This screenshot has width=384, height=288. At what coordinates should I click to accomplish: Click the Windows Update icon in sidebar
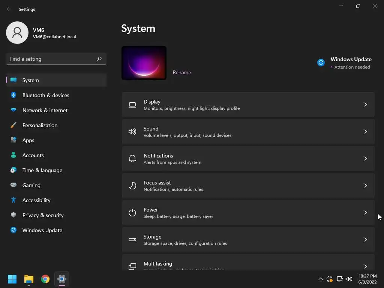tap(13, 230)
